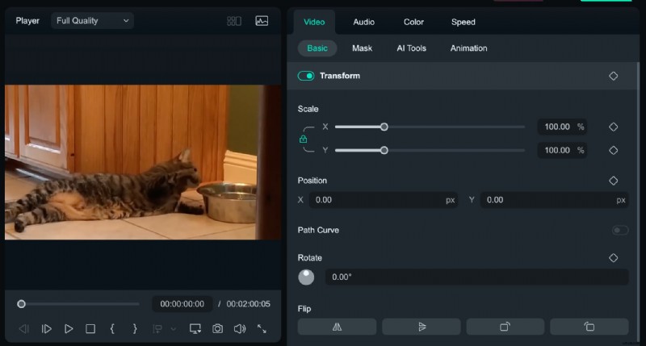Click the Scale X slider handle
This screenshot has width=646, height=346.
[384, 127]
